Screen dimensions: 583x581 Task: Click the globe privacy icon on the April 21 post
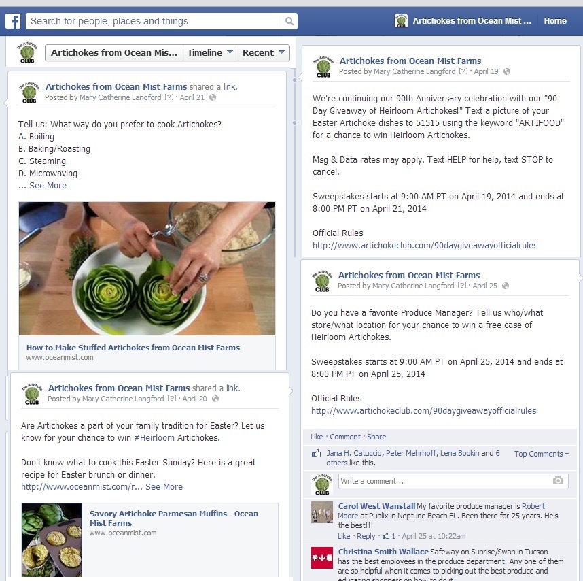pos(212,97)
